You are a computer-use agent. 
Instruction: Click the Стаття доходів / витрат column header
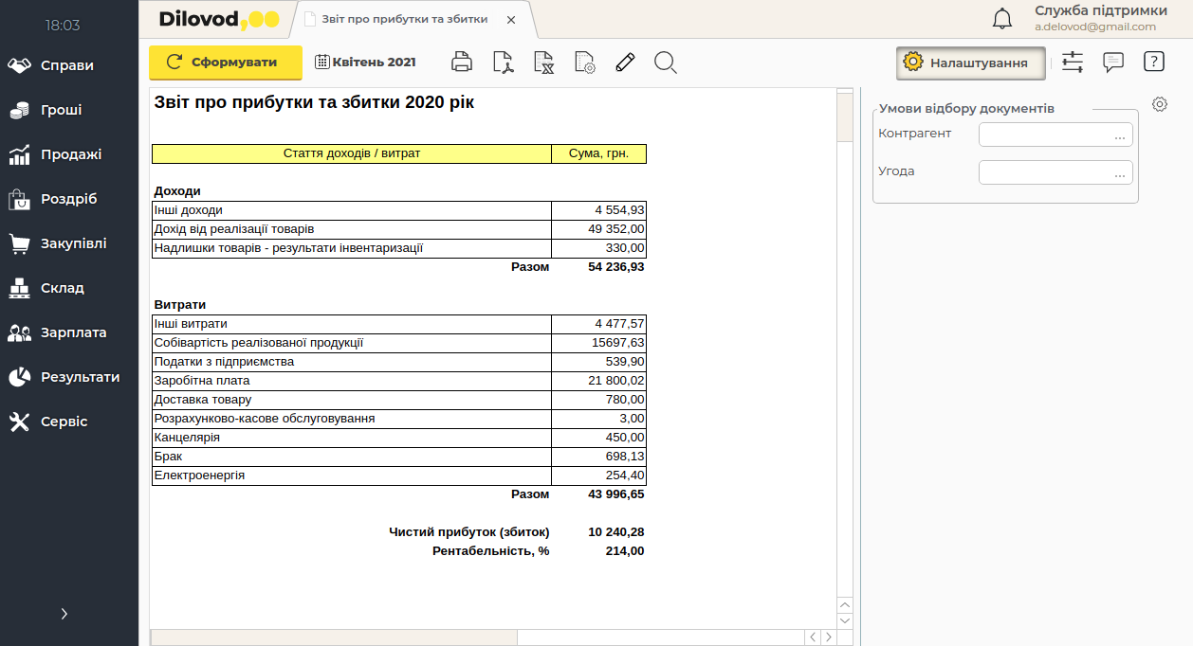click(352, 153)
